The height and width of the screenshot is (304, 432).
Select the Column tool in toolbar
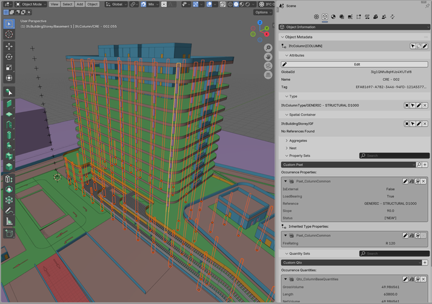[x=9, y=135]
